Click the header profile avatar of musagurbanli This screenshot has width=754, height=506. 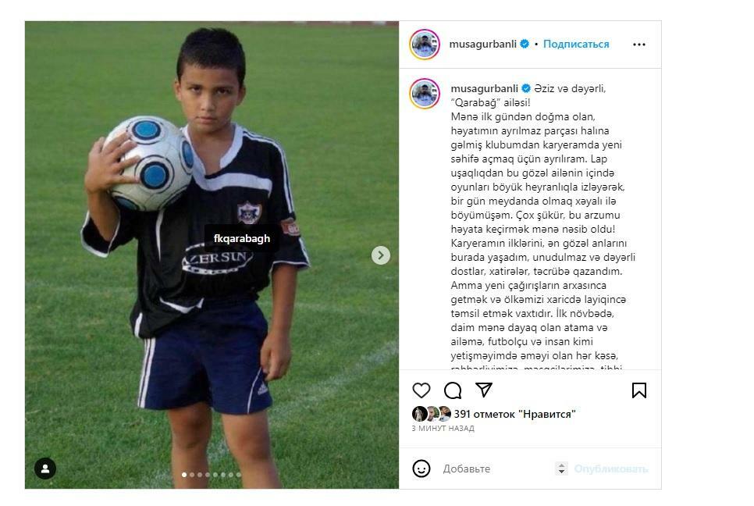tap(424, 45)
